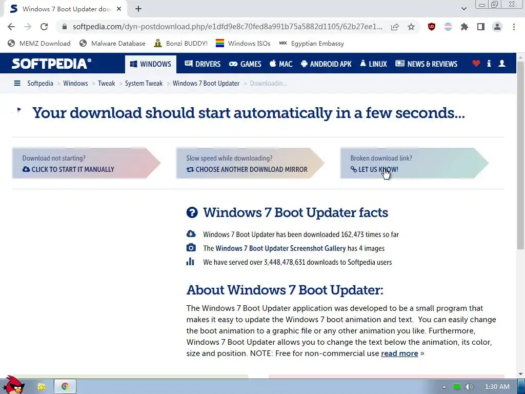
Task: Open the News & Reviews section
Action: (x=426, y=64)
